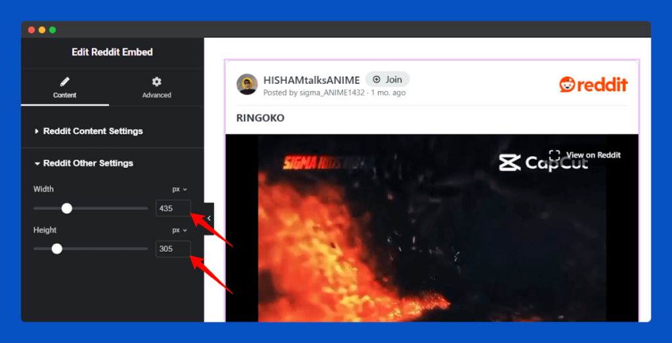Open the Height unit px dropdown
This screenshot has width=672, height=343.
pos(180,230)
